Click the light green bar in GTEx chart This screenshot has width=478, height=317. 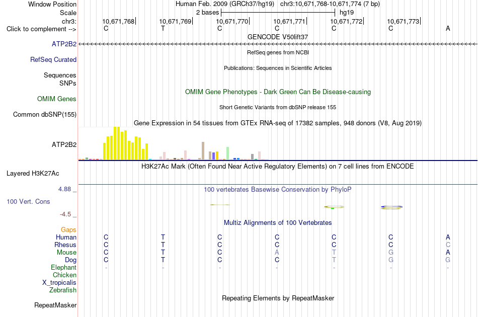coord(227,153)
